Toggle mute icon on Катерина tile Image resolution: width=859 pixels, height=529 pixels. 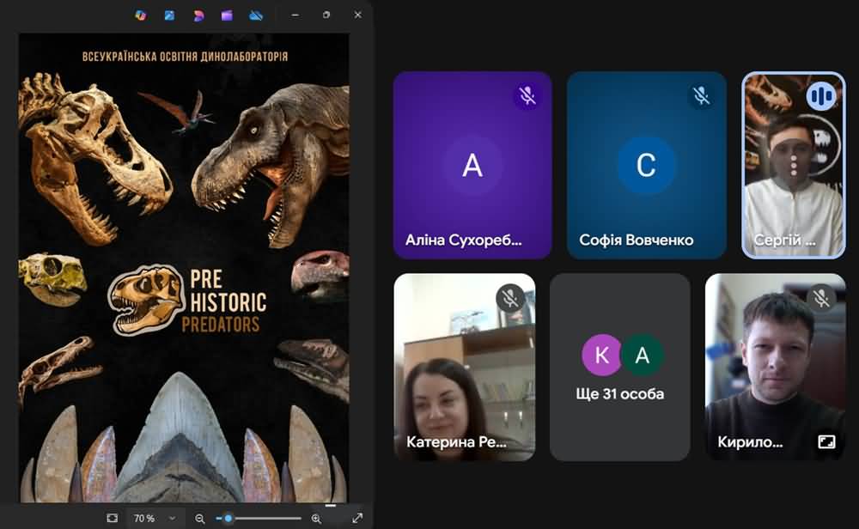click(510, 298)
